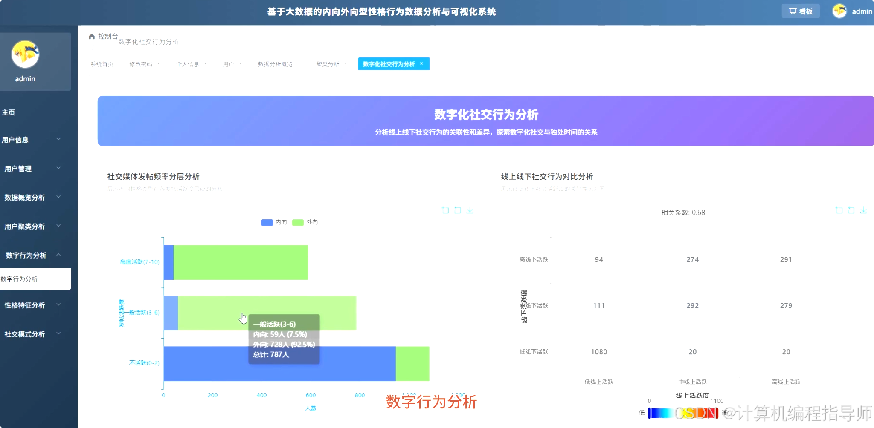Viewport: 874px width, 428px height.
Task: Switch to the 用户 tab
Action: [229, 64]
